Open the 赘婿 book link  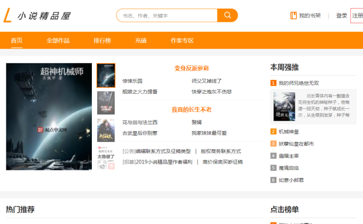197,122
